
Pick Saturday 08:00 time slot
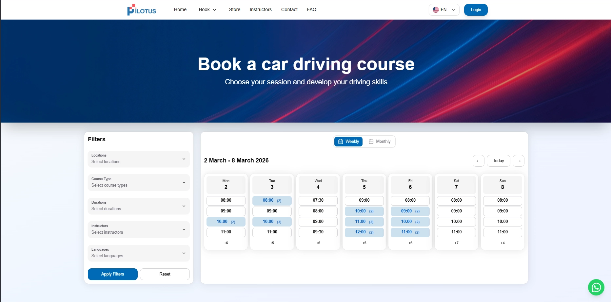pyautogui.click(x=456, y=200)
